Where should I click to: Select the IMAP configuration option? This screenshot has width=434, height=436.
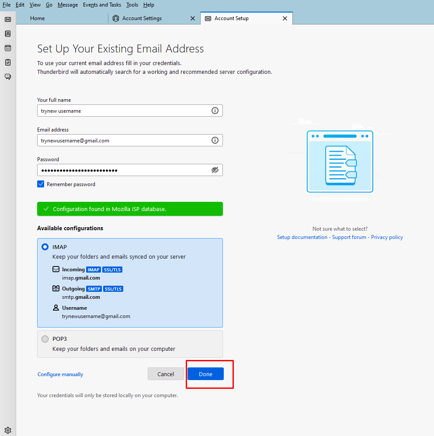tap(45, 247)
